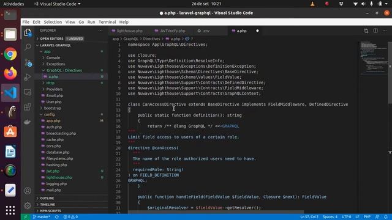Open the Extensions view
392x220 pixels.
tap(28, 107)
